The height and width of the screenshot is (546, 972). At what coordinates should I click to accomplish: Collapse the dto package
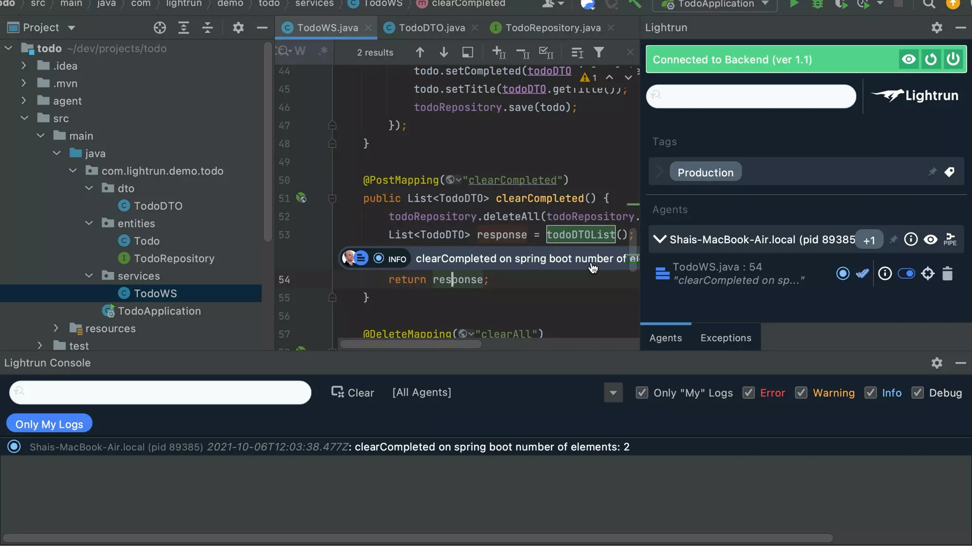tap(89, 189)
